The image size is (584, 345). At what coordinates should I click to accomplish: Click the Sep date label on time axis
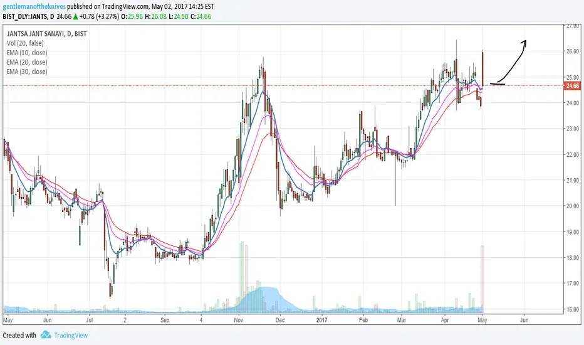[x=165, y=320]
